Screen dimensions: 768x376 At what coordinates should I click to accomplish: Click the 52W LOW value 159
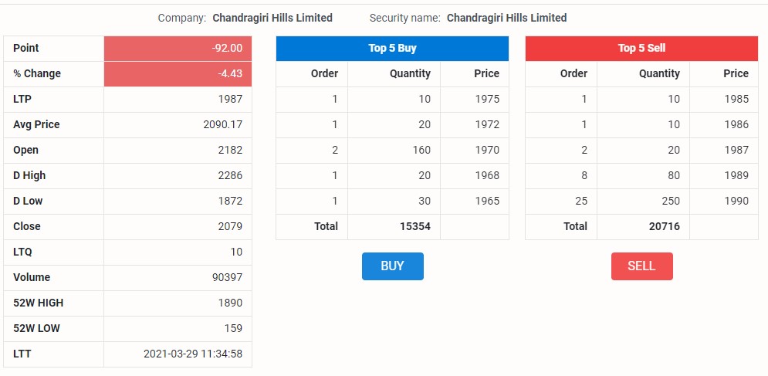tap(233, 328)
